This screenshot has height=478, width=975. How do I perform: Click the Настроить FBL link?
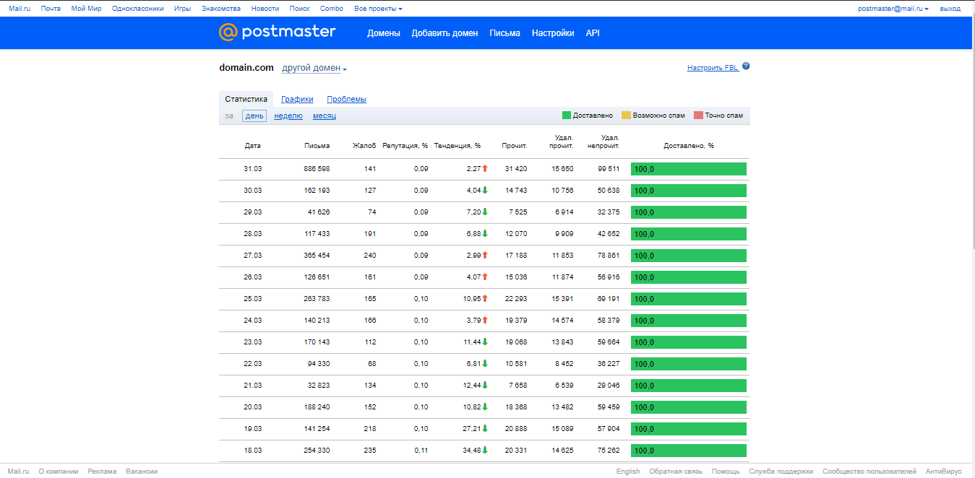[713, 68]
